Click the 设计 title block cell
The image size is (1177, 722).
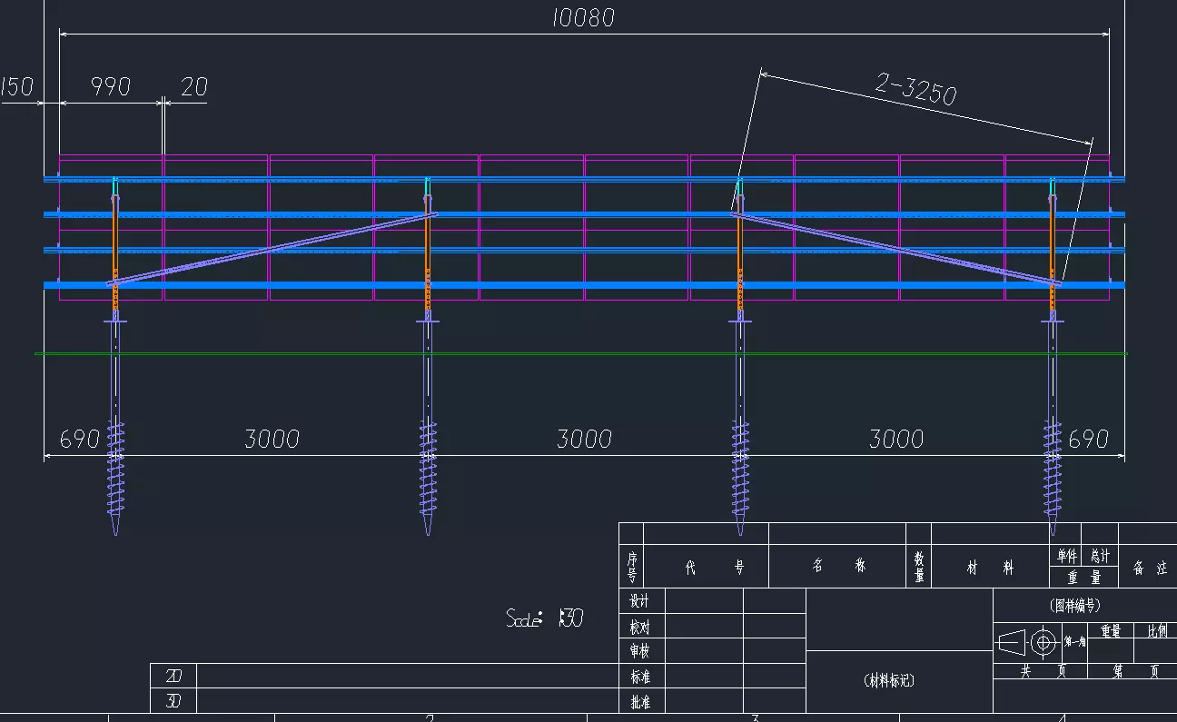pos(640,601)
